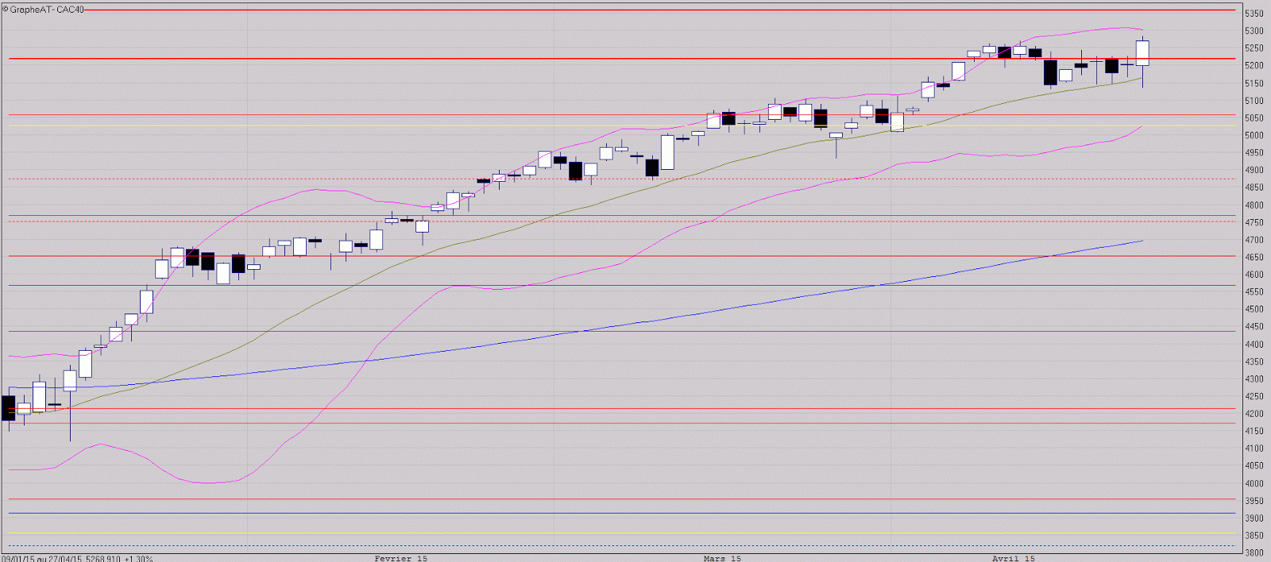Click the 4100 price axis label
This screenshot has width=1271, height=562.
click(1254, 448)
